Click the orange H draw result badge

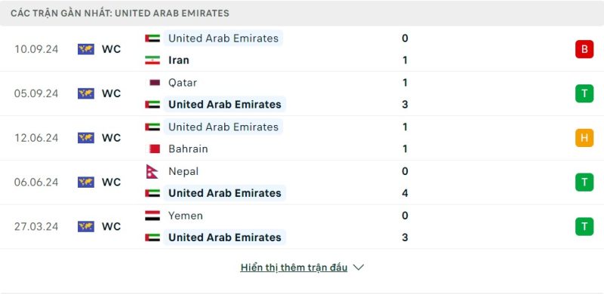click(584, 138)
